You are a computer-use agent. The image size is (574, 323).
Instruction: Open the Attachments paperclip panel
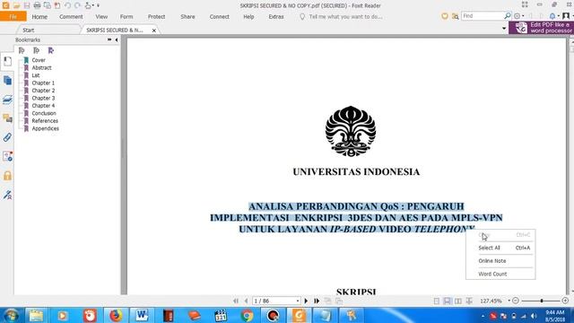click(x=7, y=137)
